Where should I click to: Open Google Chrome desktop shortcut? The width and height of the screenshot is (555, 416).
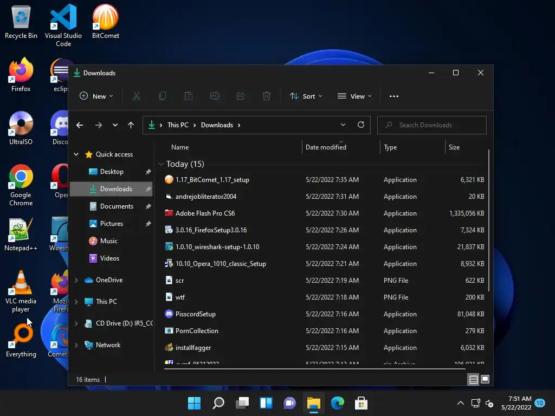(21, 185)
